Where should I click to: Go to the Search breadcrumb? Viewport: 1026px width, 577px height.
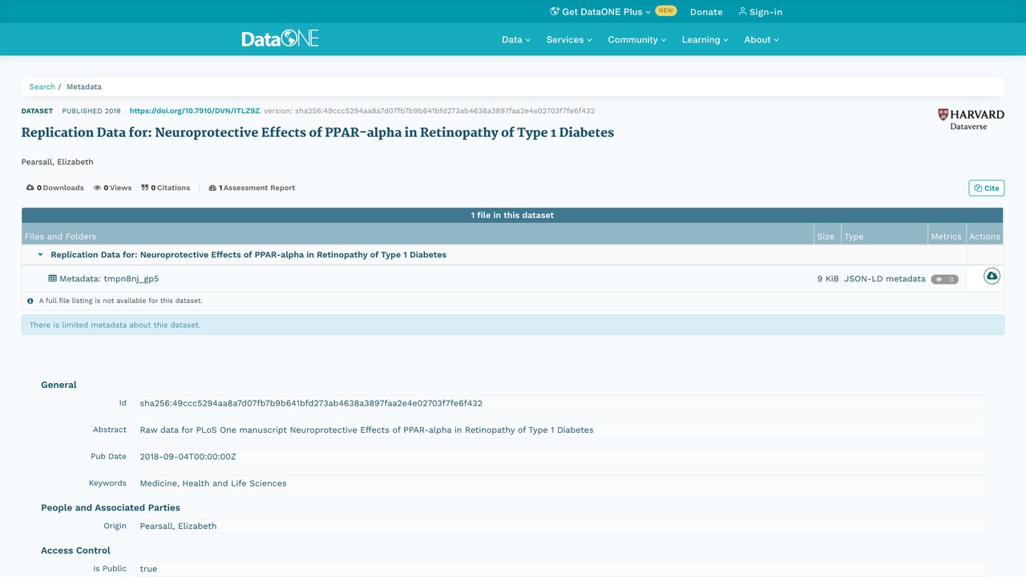42,87
